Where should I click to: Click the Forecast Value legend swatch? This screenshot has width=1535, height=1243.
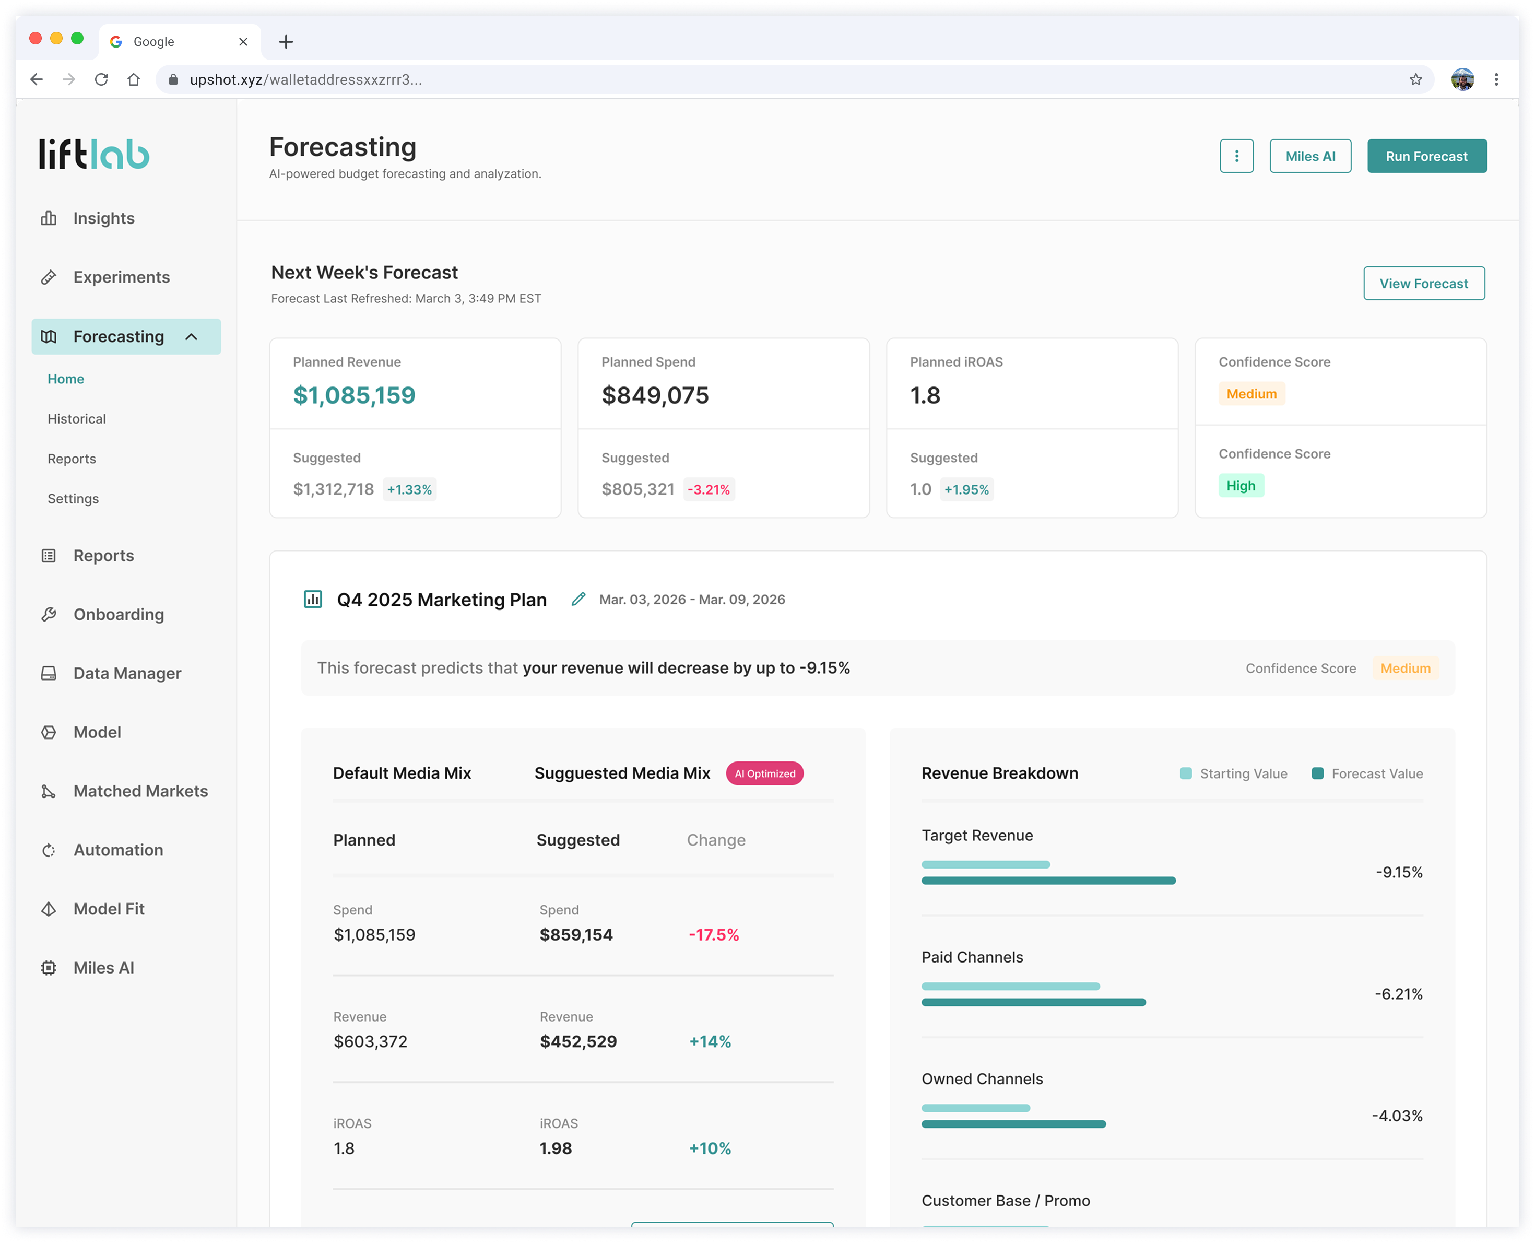(x=1317, y=773)
